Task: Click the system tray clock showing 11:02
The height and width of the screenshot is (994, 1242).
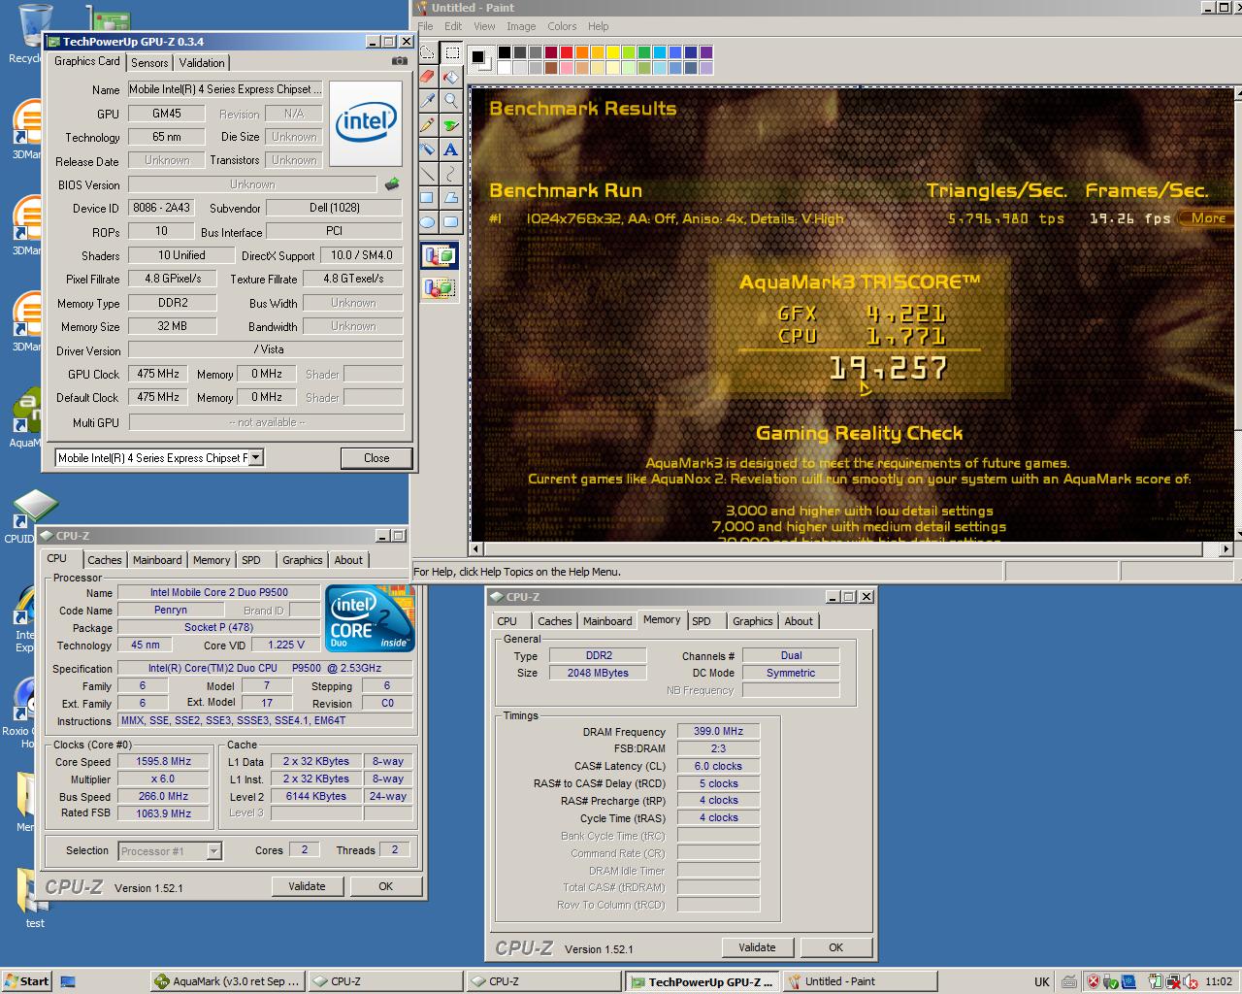Action: (1218, 981)
